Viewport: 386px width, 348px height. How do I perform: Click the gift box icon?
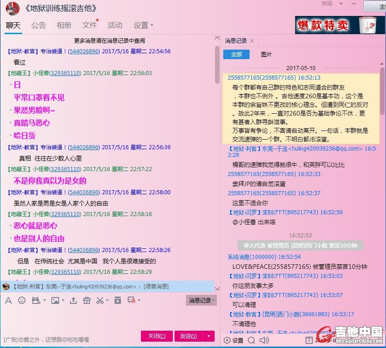87,300
